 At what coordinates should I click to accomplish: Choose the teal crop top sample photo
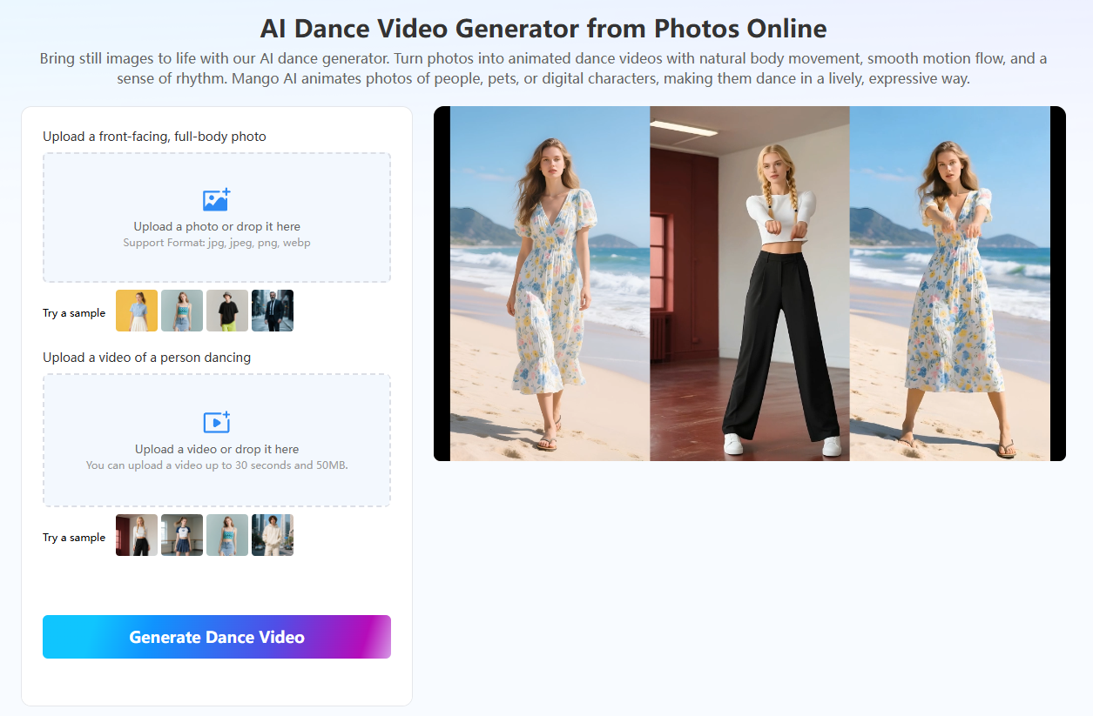pyautogui.click(x=182, y=311)
